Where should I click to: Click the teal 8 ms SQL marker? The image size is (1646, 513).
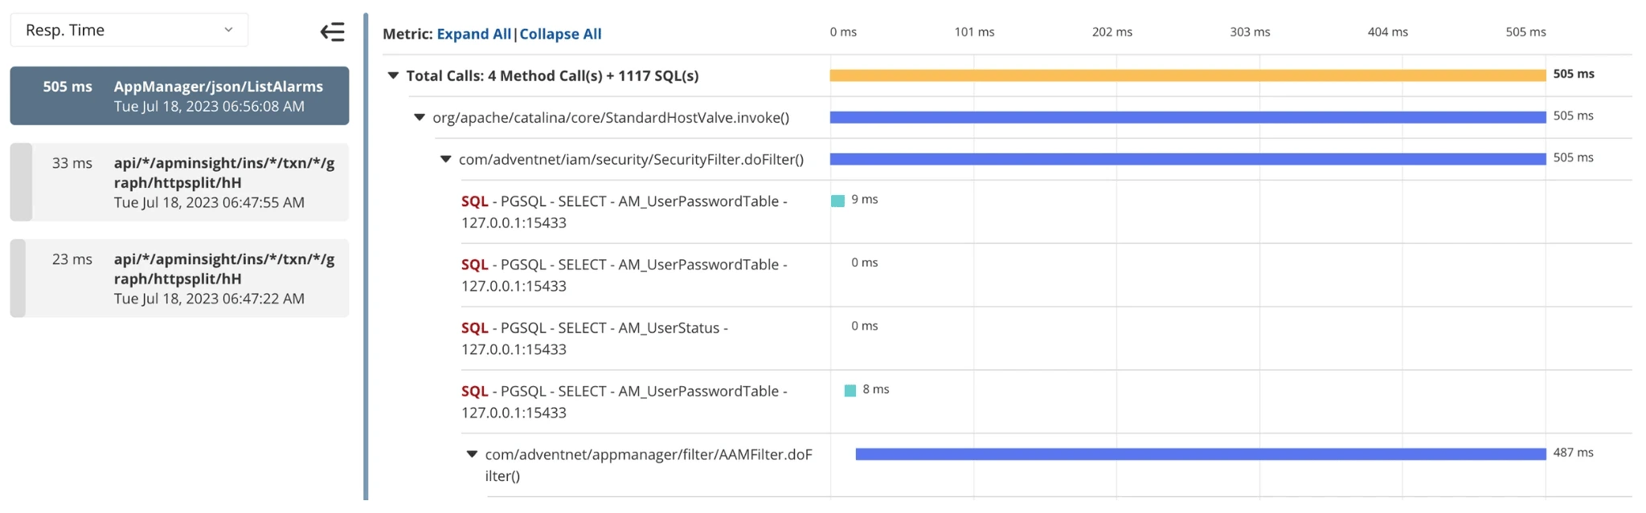850,391
